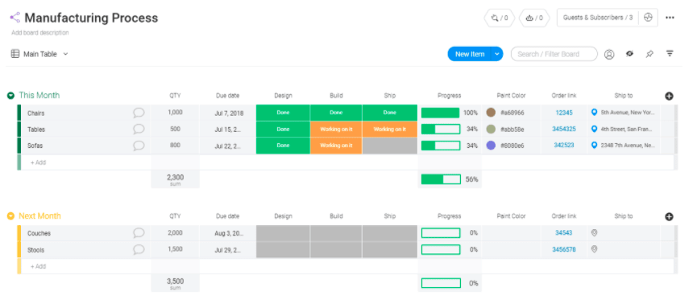Click the New Item button
The image size is (697, 308).
coord(470,54)
